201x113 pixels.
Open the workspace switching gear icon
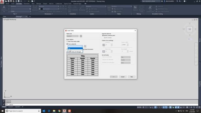tap(187, 107)
